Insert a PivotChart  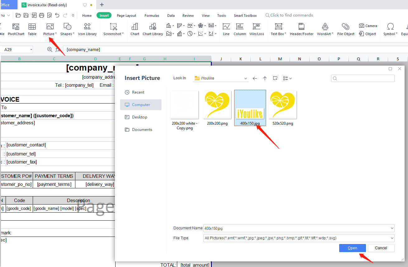[x=16, y=27]
